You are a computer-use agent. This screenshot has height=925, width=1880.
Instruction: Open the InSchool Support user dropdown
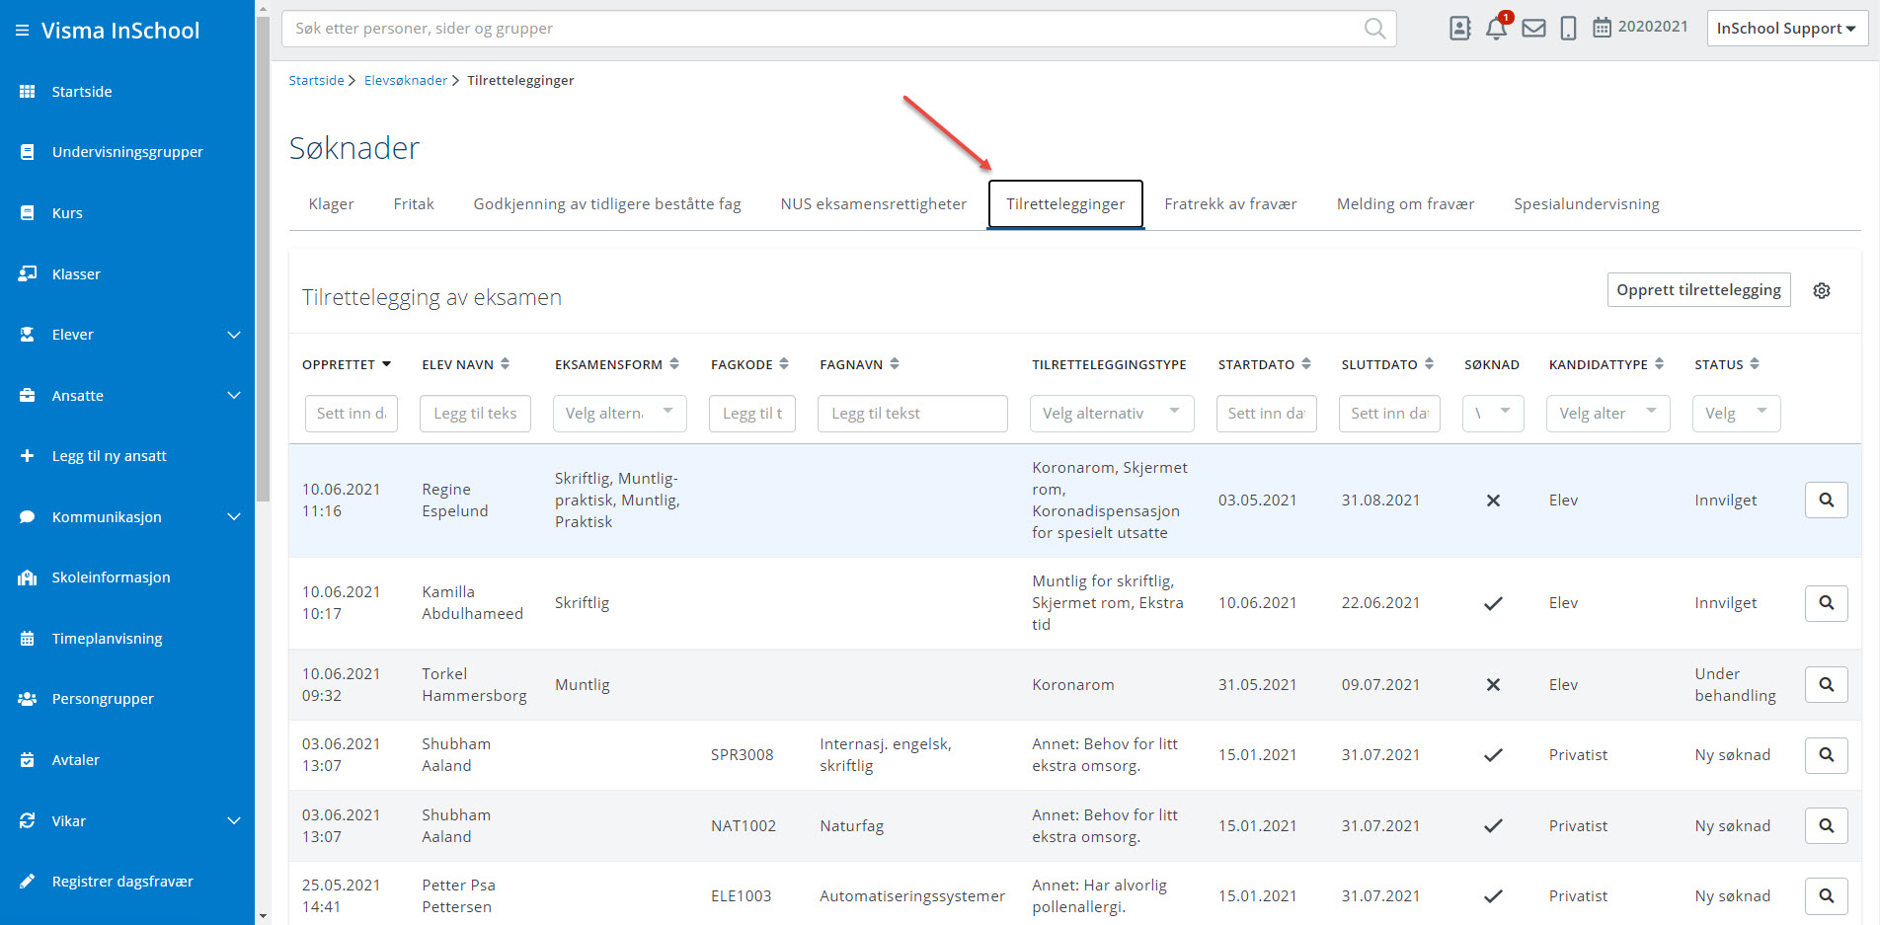pyautogui.click(x=1786, y=29)
